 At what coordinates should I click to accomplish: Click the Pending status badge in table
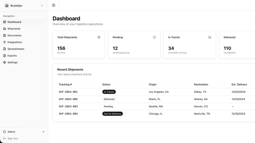click(x=108, y=106)
